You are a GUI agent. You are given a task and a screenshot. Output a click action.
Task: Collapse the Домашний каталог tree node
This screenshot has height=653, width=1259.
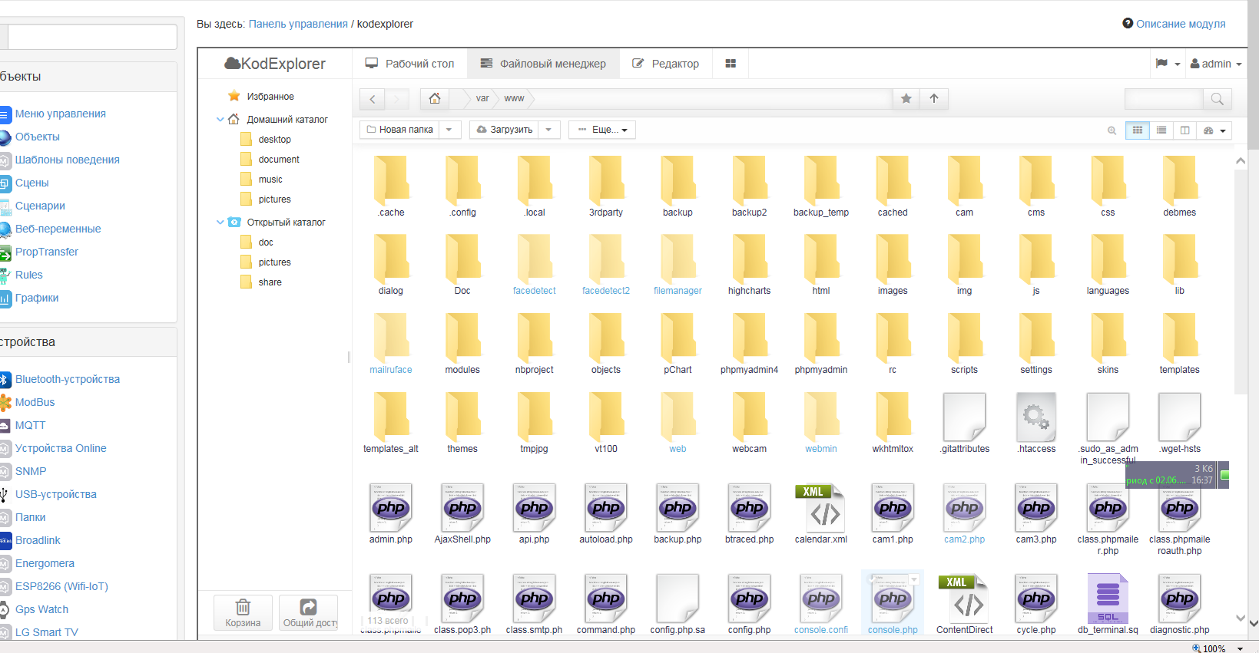point(220,120)
